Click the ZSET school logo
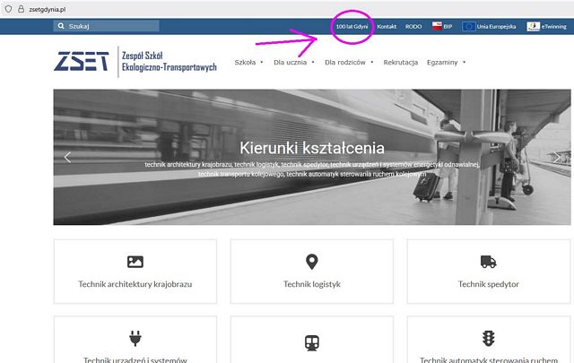 coord(82,62)
